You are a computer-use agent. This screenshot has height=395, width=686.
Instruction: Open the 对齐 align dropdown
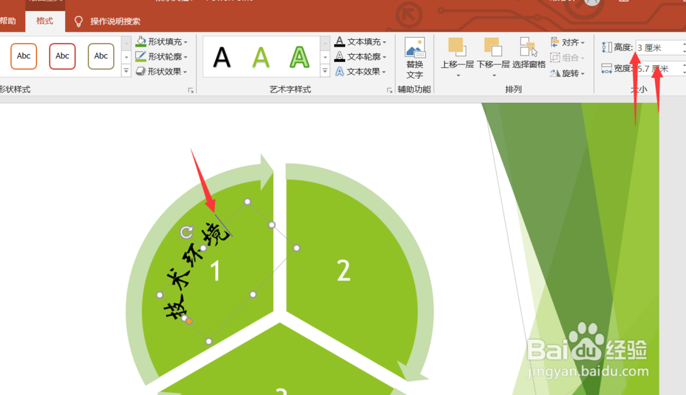567,43
